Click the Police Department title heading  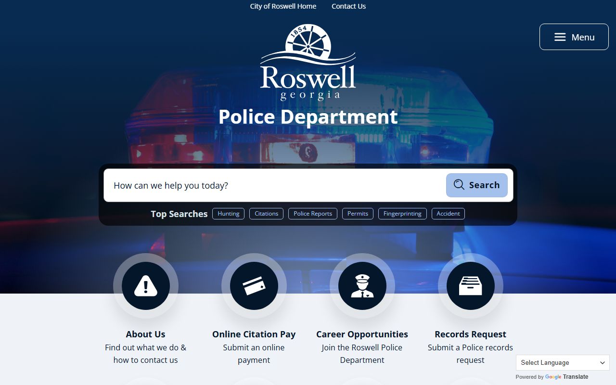(308, 117)
